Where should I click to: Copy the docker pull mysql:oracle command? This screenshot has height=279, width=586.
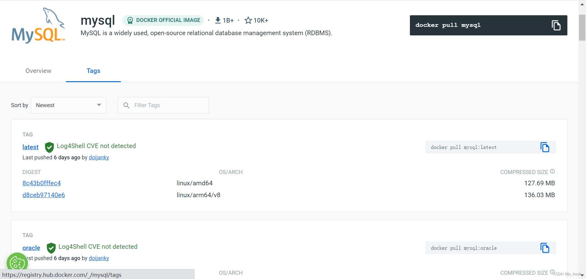[544, 248]
